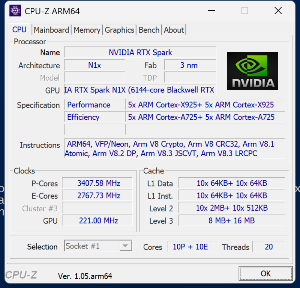Click the GPU name field with Blackwell RTX
Screen dimensions: 300x288
click(140, 90)
